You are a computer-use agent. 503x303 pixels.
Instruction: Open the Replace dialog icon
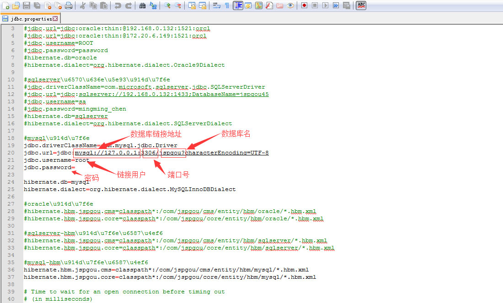(153, 5)
